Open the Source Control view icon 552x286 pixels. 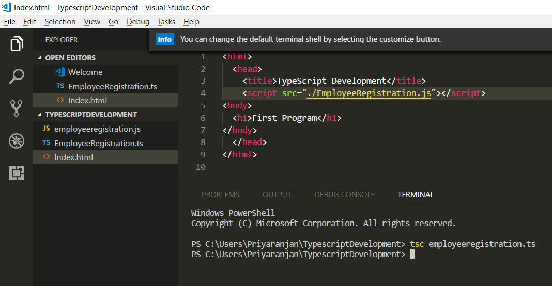tap(16, 108)
